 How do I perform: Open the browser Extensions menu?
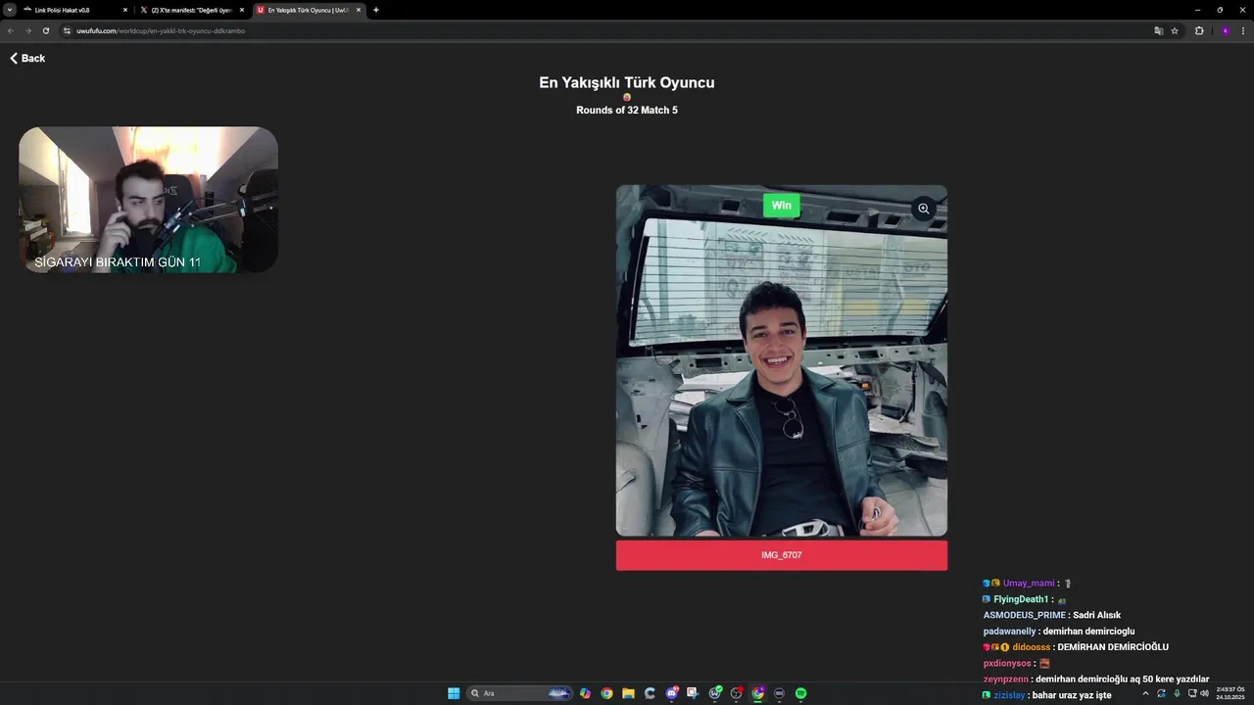1199,30
